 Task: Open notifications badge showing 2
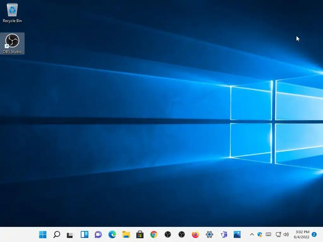pos(314,234)
